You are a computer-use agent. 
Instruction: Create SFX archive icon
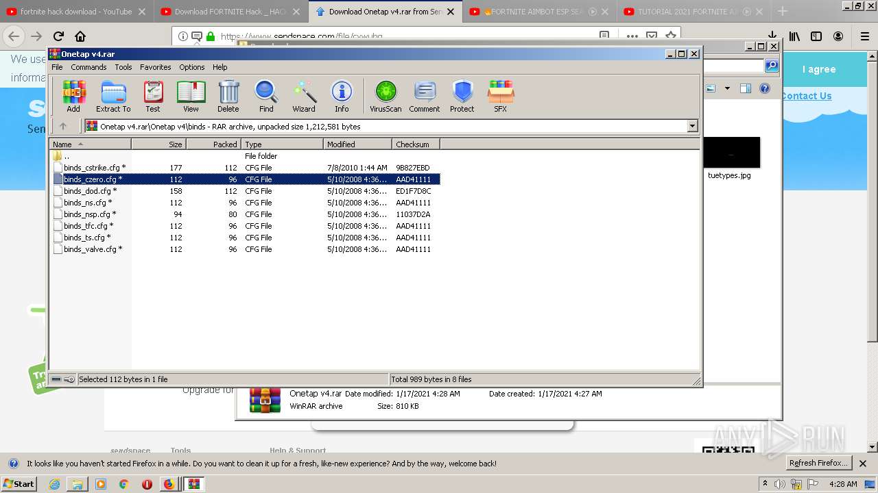(x=501, y=96)
